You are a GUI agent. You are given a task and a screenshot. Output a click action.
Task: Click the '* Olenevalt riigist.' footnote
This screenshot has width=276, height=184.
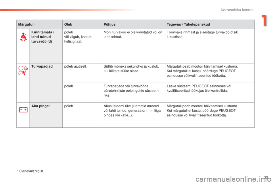[30, 171]
